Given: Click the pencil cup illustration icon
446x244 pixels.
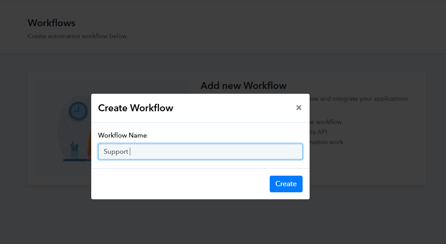Looking at the screenshot, I should [74, 151].
